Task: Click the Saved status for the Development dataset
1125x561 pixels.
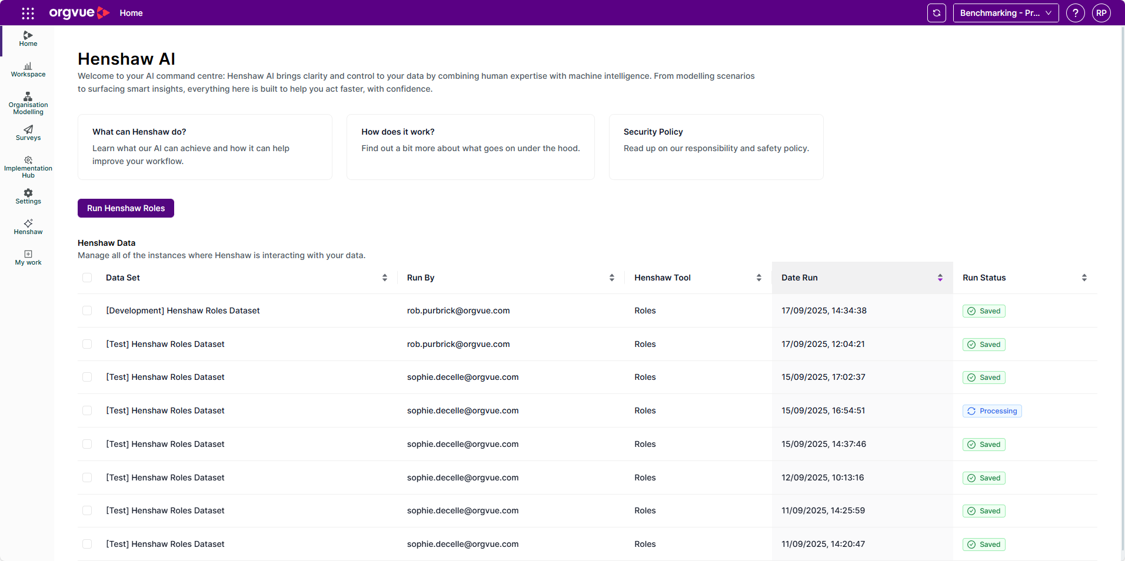Action: coord(984,311)
